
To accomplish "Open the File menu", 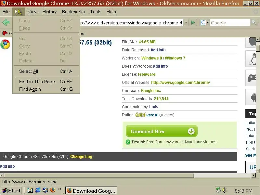I will pos(6,12).
